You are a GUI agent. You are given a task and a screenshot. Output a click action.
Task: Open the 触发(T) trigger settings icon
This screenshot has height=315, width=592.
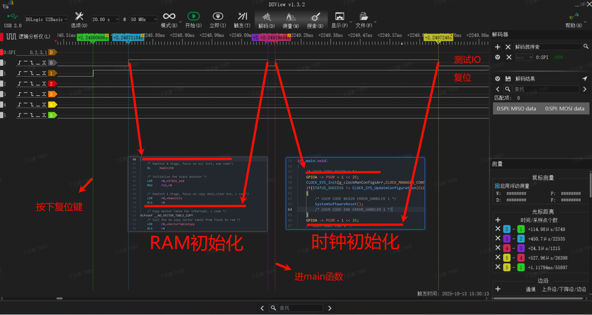tap(242, 16)
